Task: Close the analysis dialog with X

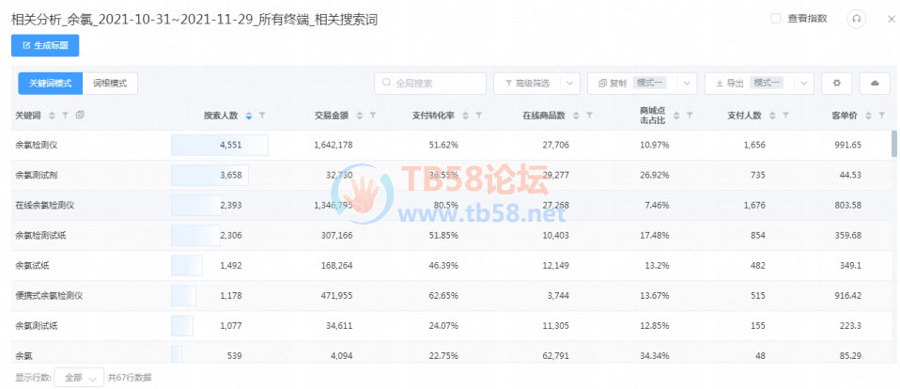Action: [x=891, y=19]
